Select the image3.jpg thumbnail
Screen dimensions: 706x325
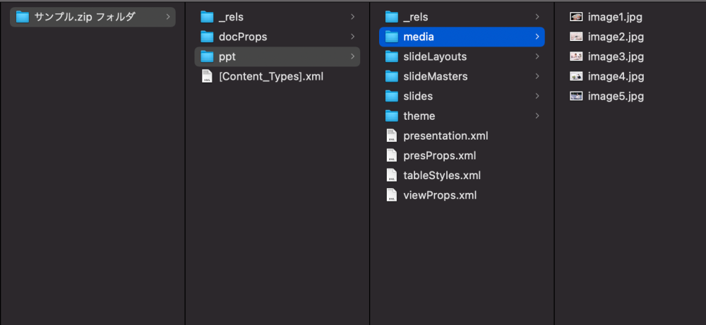click(576, 56)
